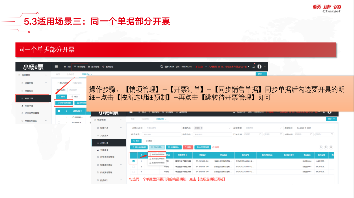
Task: Expand 发票开具 in lower sidebar
Action: 121,128
